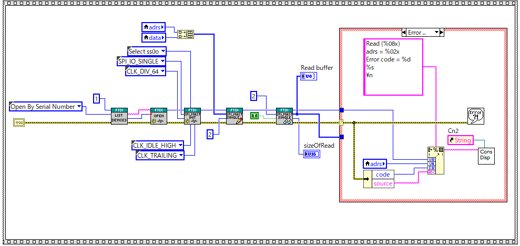Open the CLK_IDLE_HIGH enum dropdown

point(181,145)
